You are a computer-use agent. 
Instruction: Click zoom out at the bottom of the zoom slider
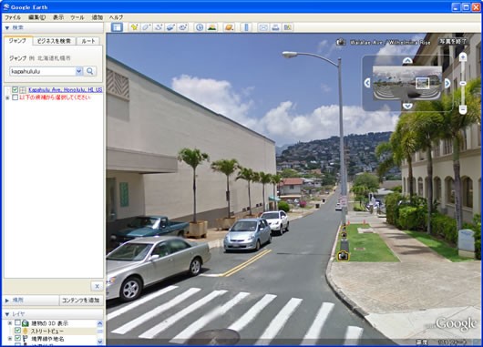click(x=463, y=109)
